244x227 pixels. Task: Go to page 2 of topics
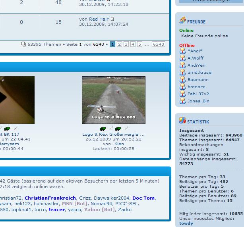coord(119,44)
